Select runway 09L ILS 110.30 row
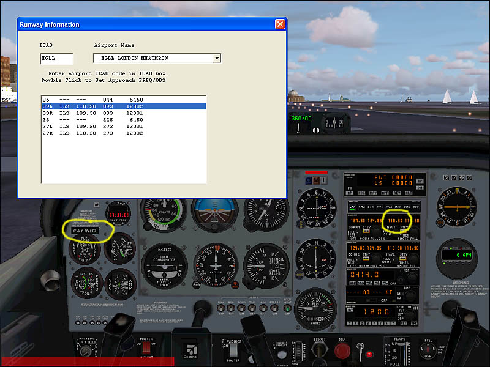The height and width of the screenshot is (367, 490). (124, 106)
